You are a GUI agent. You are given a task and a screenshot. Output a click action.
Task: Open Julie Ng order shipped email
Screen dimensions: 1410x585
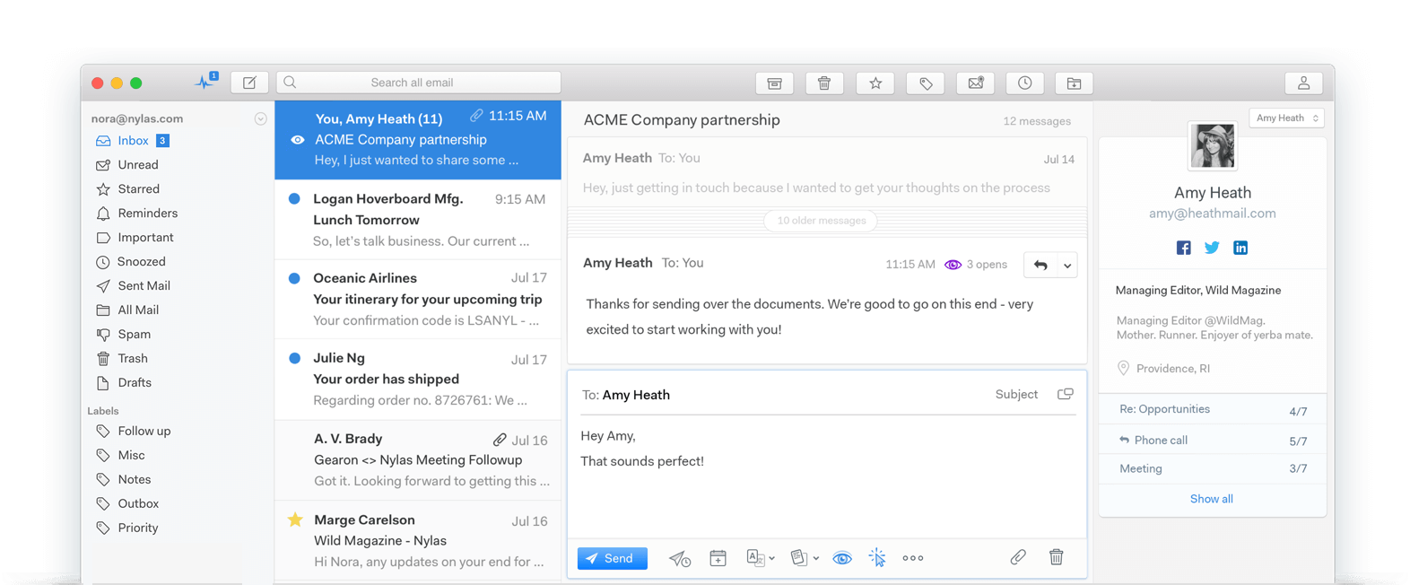pos(418,380)
